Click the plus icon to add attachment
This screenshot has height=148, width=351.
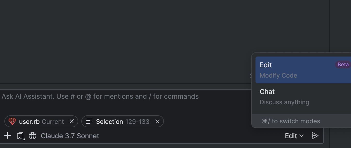tap(8, 136)
